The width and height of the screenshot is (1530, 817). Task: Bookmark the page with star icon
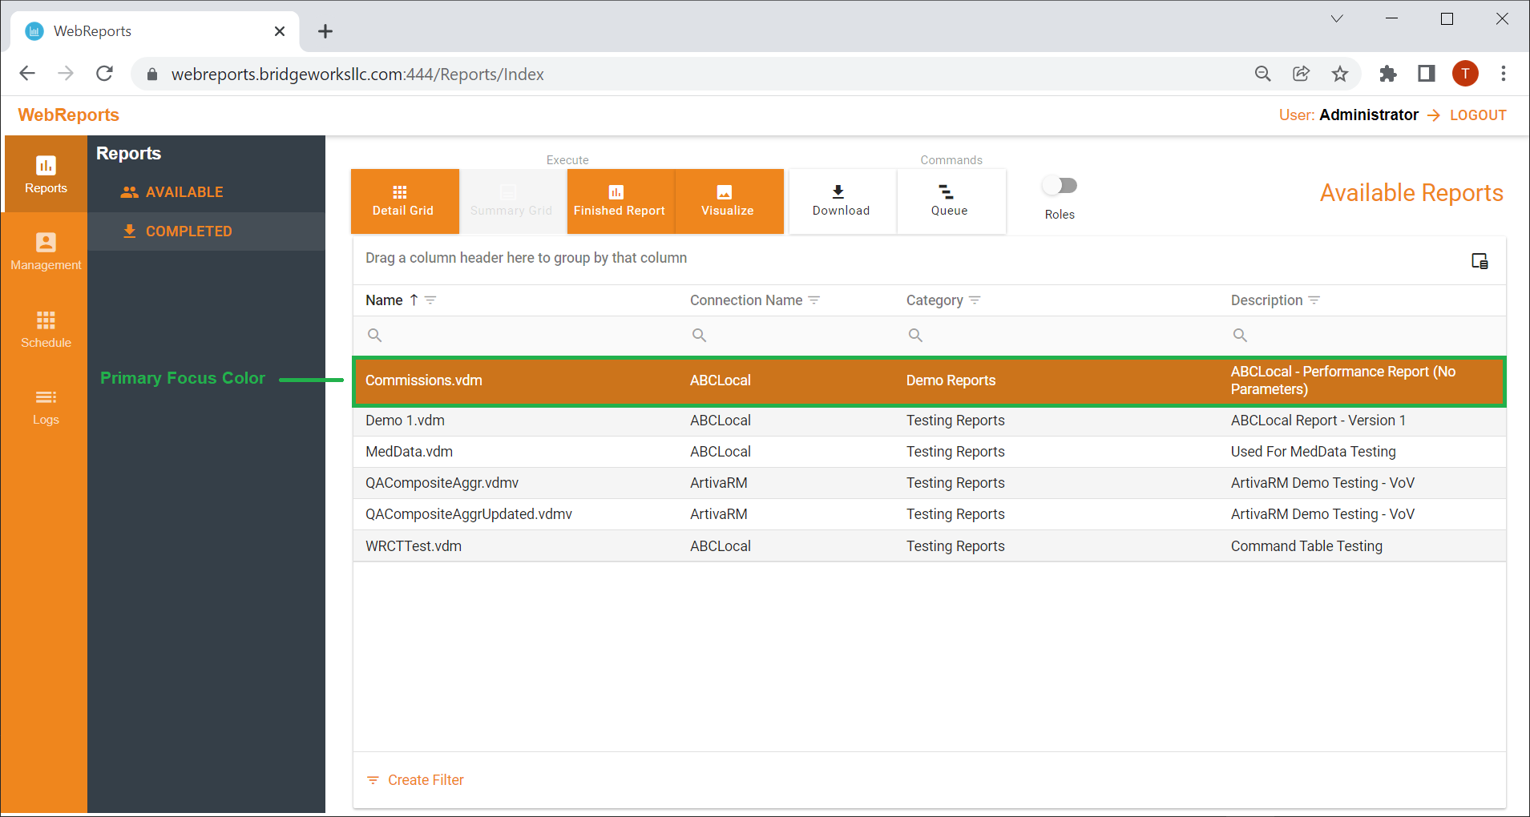(1340, 74)
